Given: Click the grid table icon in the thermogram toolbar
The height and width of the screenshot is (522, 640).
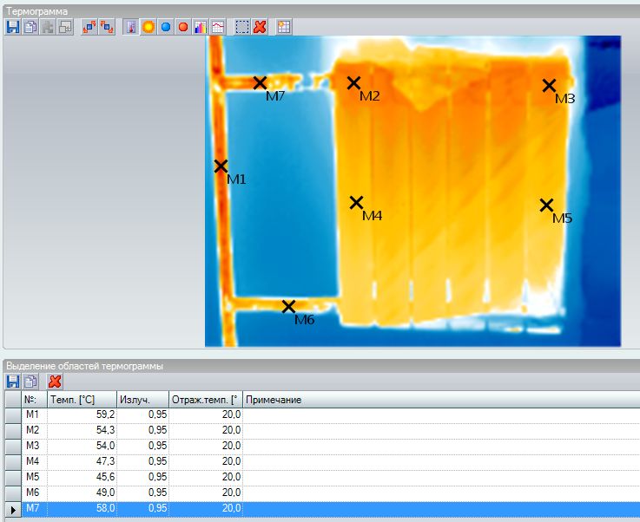Looking at the screenshot, I should (284, 27).
